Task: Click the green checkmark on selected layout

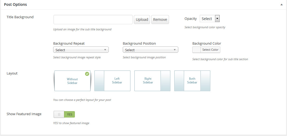Action: pos(87,74)
